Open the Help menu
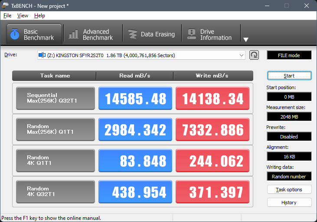The image size is (317, 222). pos(39,16)
